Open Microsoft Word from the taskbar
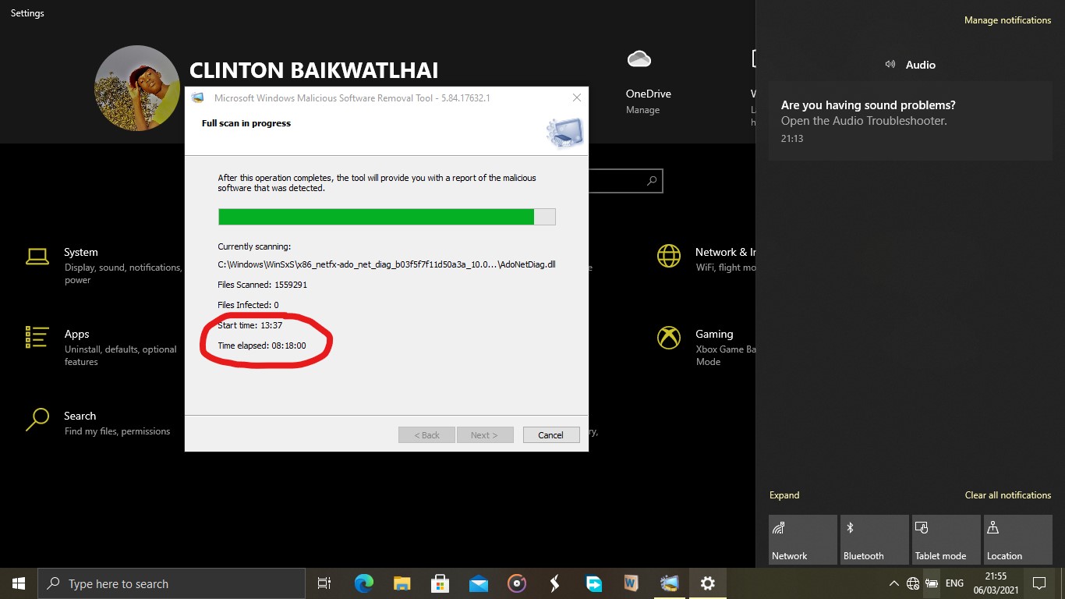1065x599 pixels. pyautogui.click(x=631, y=583)
